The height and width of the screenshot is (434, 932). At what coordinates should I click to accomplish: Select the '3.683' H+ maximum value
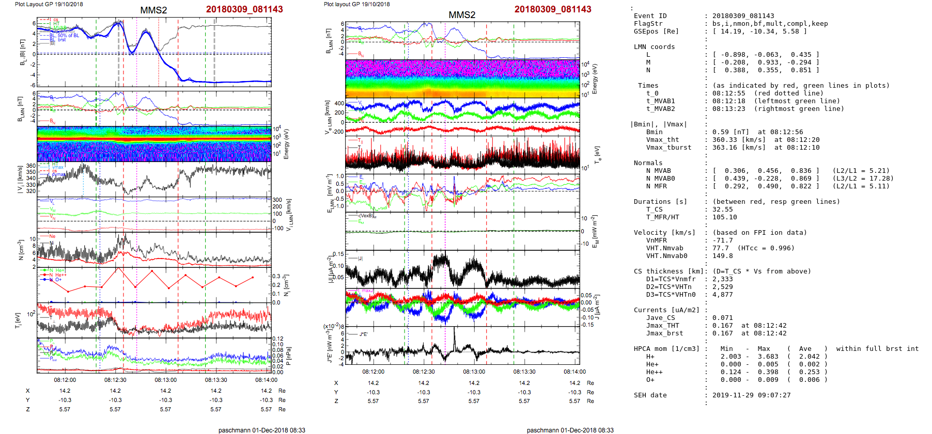[768, 357]
